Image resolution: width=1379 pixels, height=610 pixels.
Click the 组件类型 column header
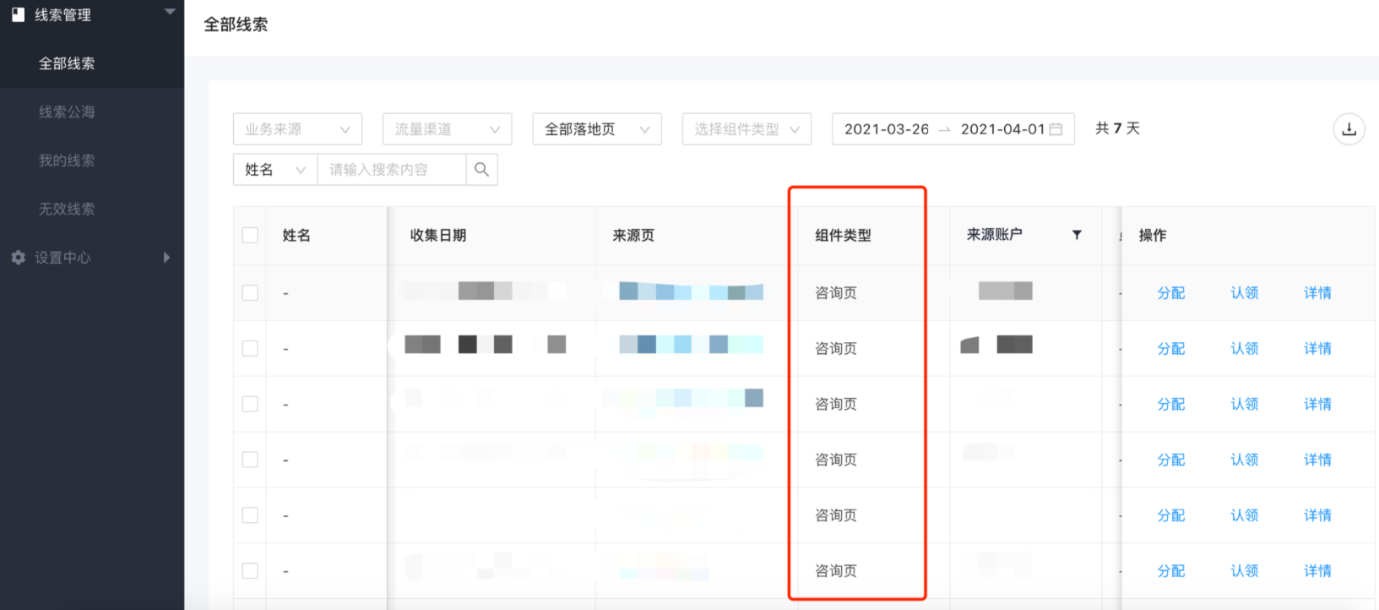843,236
